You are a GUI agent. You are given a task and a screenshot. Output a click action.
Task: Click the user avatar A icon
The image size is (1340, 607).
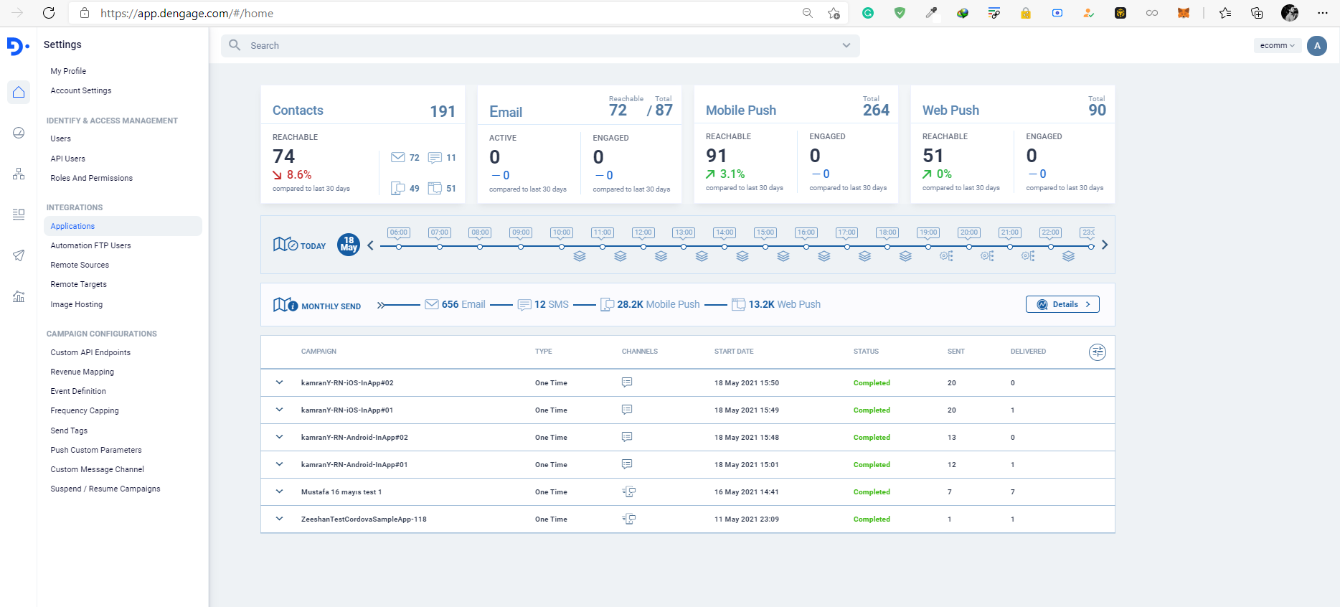(x=1316, y=46)
